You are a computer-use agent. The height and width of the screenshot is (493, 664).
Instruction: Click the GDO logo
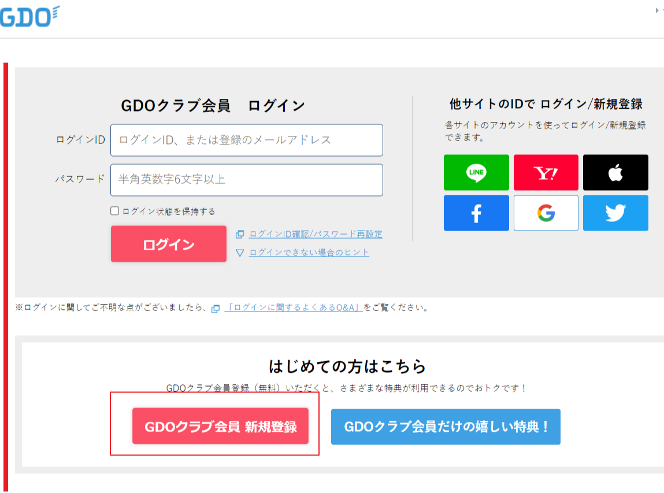click(x=29, y=17)
